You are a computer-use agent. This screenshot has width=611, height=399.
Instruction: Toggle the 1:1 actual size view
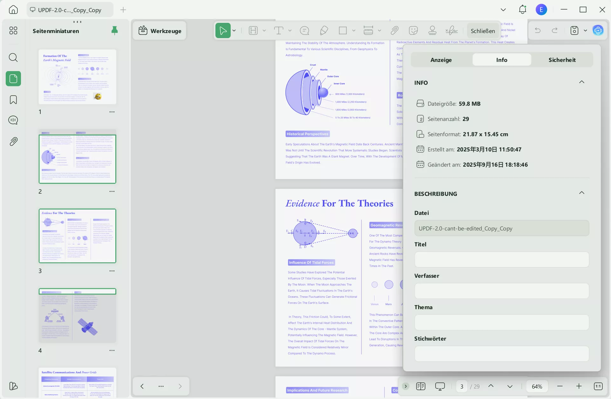598,386
